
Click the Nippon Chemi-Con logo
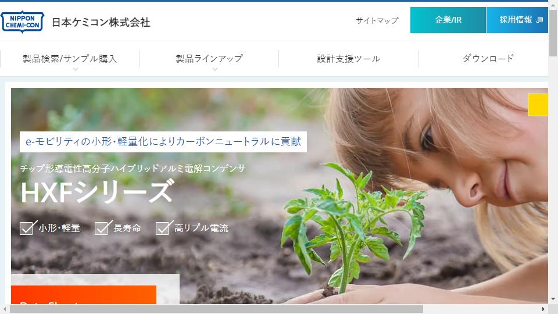pyautogui.click(x=22, y=22)
